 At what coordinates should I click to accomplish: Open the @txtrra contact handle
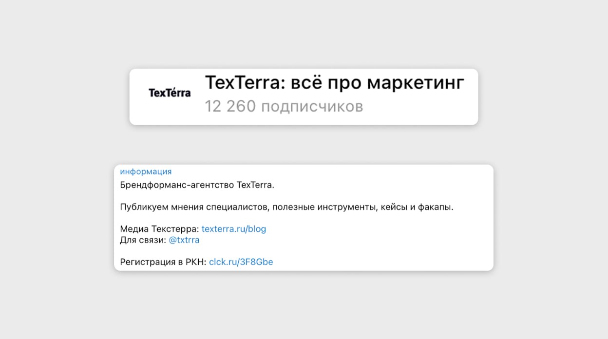(184, 240)
